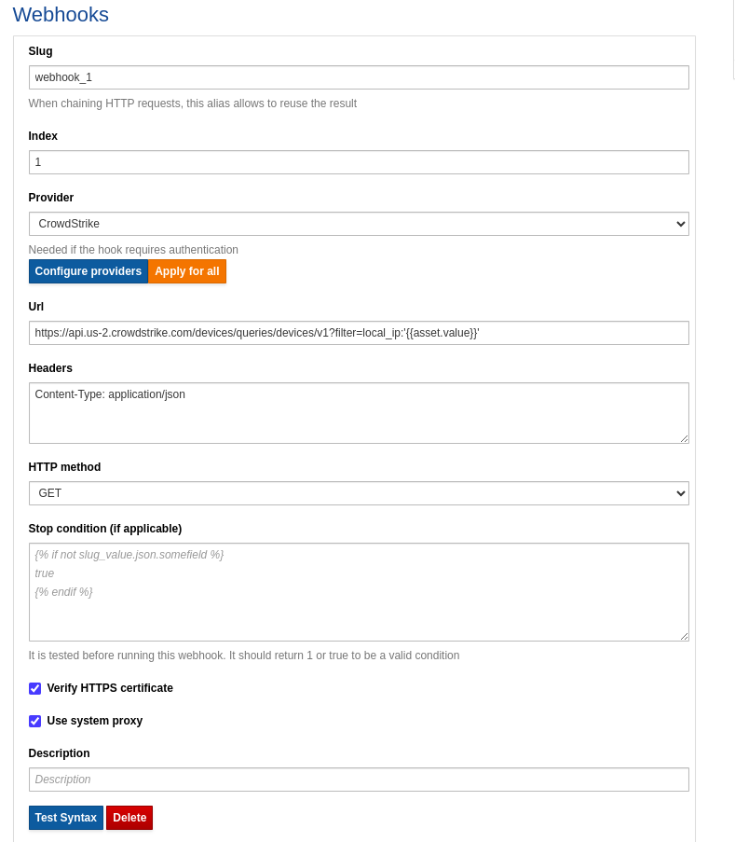This screenshot has height=842, width=735.
Task: Click the Configure providers button
Action: pos(88,271)
